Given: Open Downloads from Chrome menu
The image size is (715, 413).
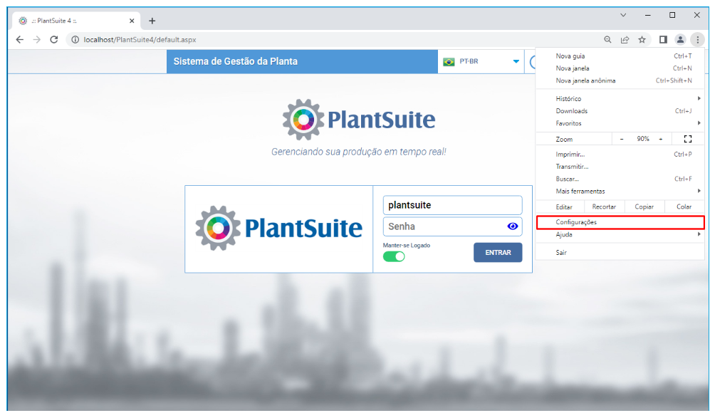Looking at the screenshot, I should [x=620, y=111].
